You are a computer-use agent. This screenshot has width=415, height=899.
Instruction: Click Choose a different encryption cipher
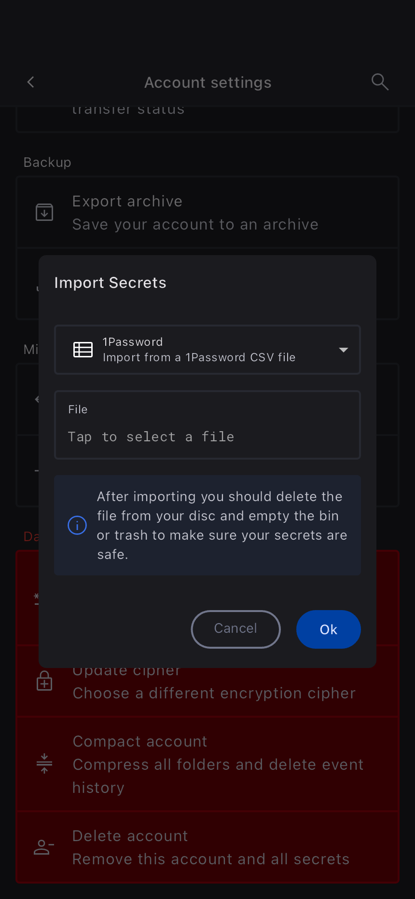click(x=214, y=694)
